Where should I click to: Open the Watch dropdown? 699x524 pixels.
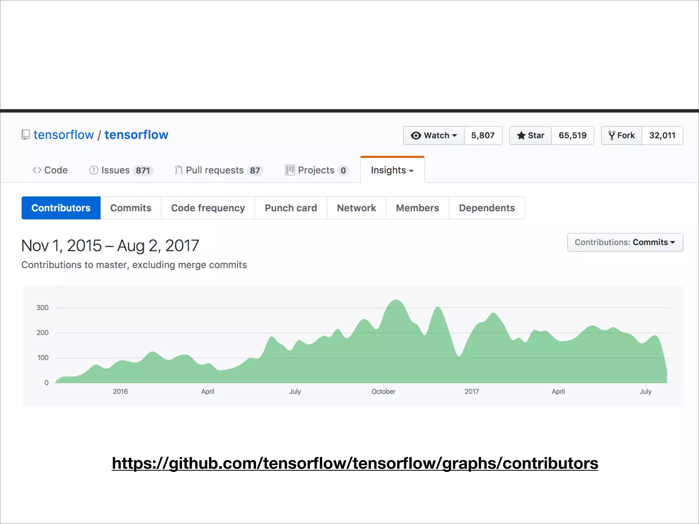(434, 135)
